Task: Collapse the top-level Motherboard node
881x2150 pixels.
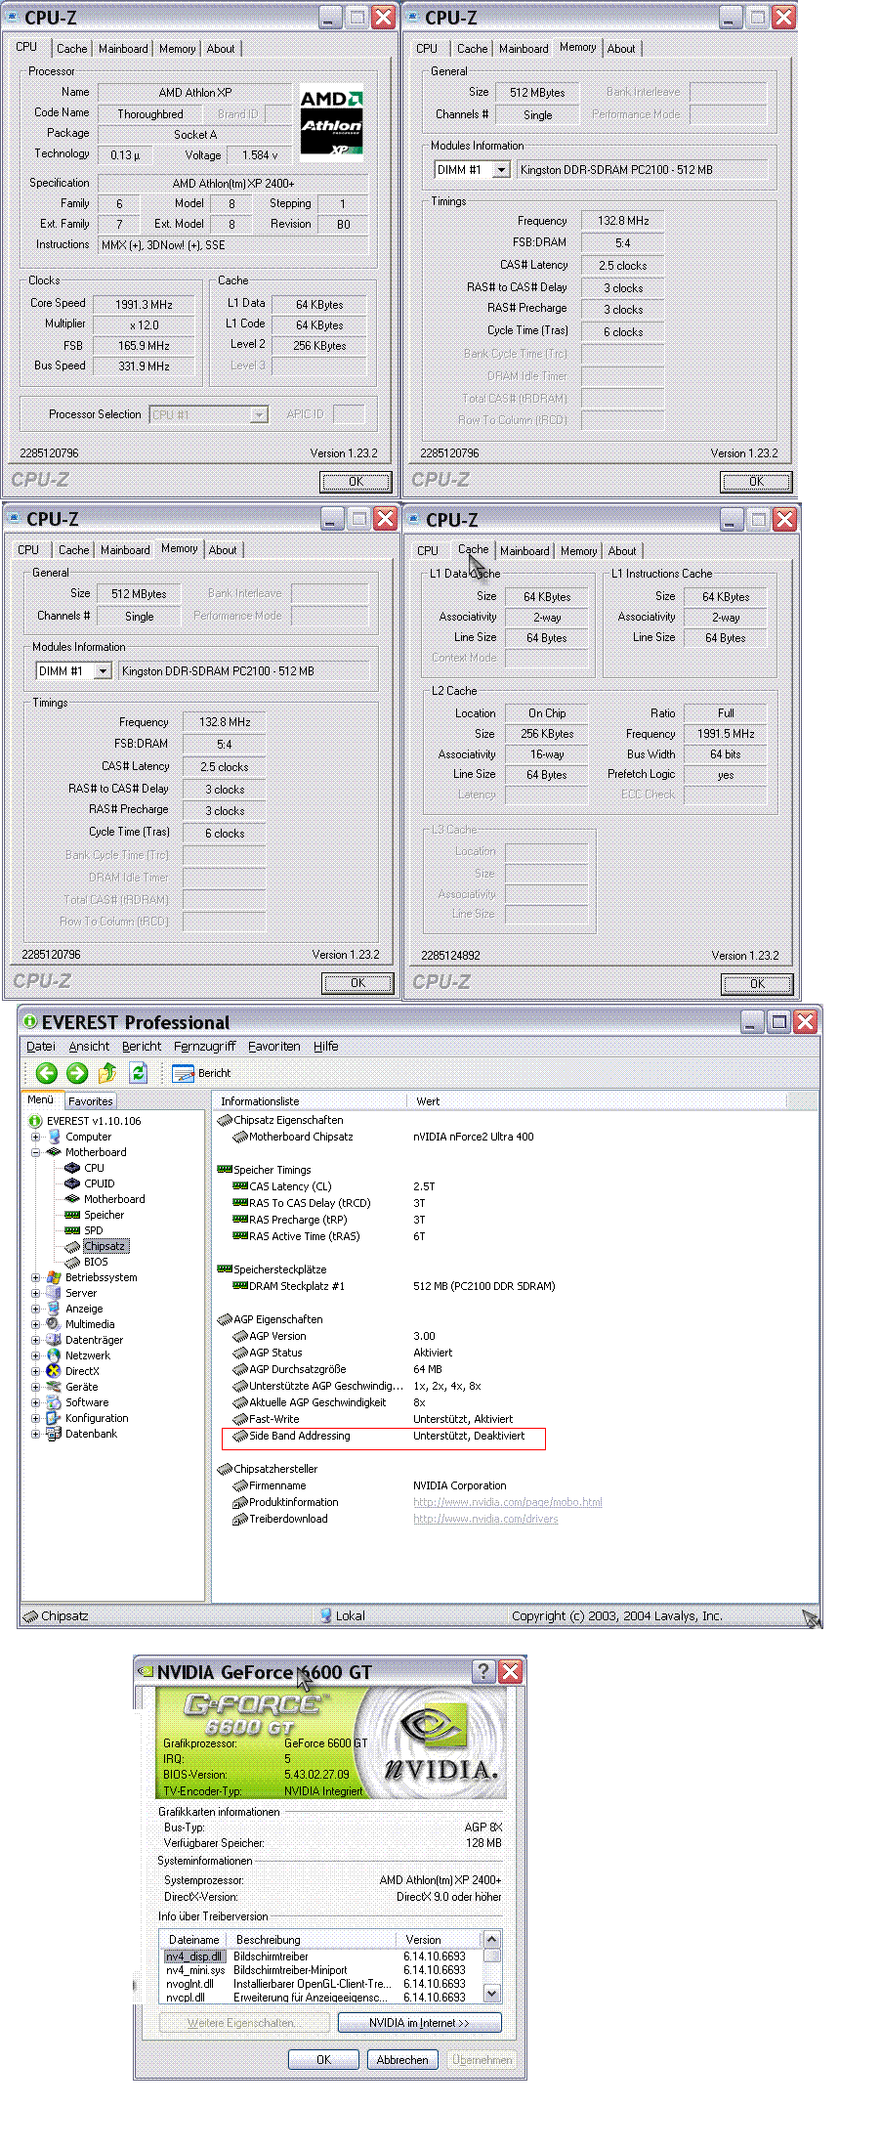Action: (36, 1152)
